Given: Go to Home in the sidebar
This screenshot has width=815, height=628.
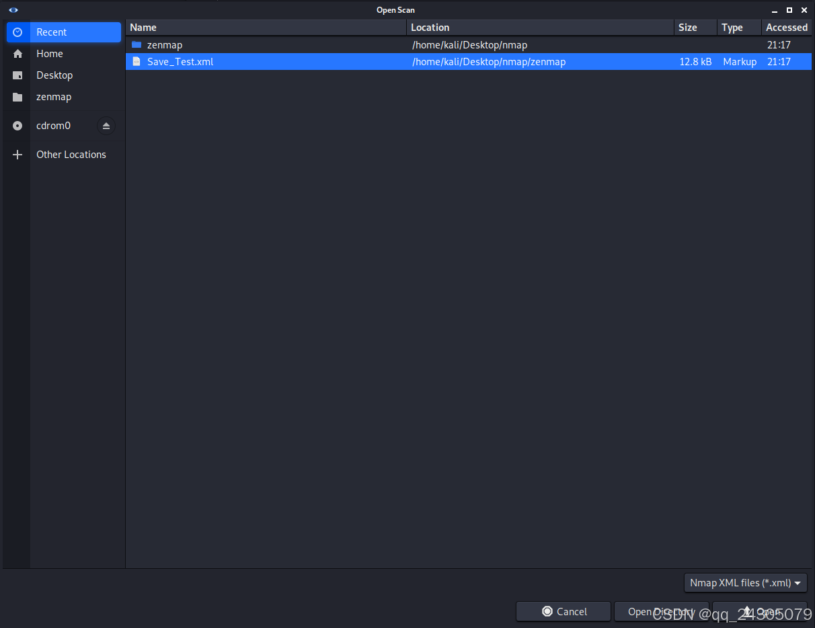Looking at the screenshot, I should [x=64, y=54].
